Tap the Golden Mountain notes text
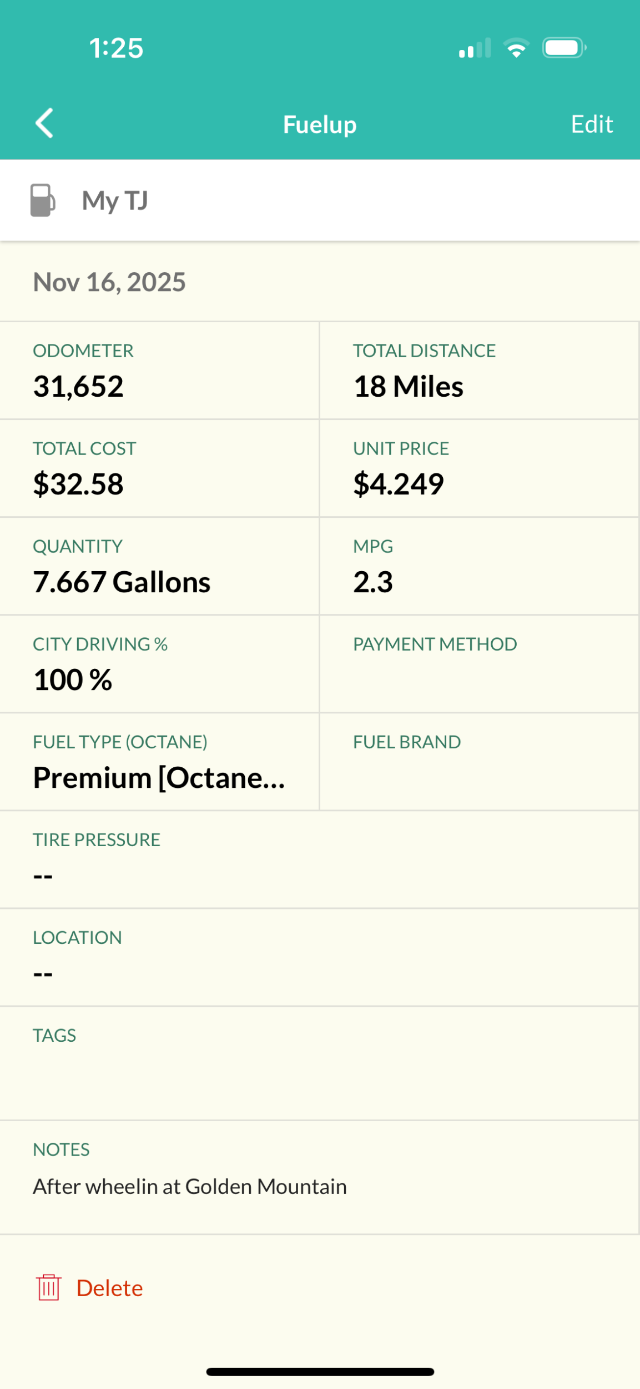The height and width of the screenshot is (1389, 640). point(190,1186)
